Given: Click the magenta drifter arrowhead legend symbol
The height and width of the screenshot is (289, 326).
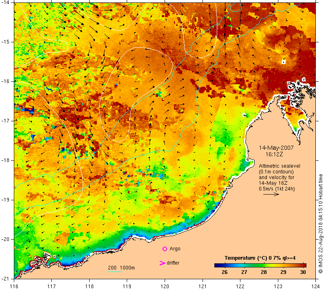Looking at the screenshot, I should pyautogui.click(x=162, y=263).
